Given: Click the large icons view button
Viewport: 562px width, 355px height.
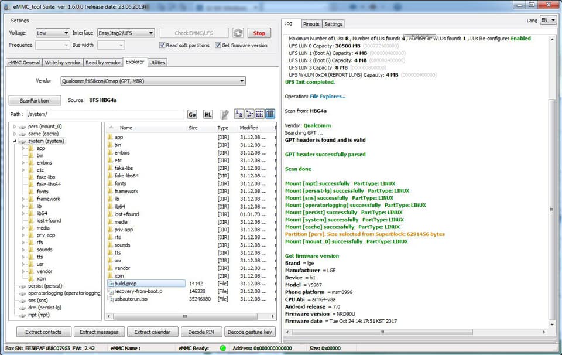Looking at the screenshot, I should (x=239, y=114).
